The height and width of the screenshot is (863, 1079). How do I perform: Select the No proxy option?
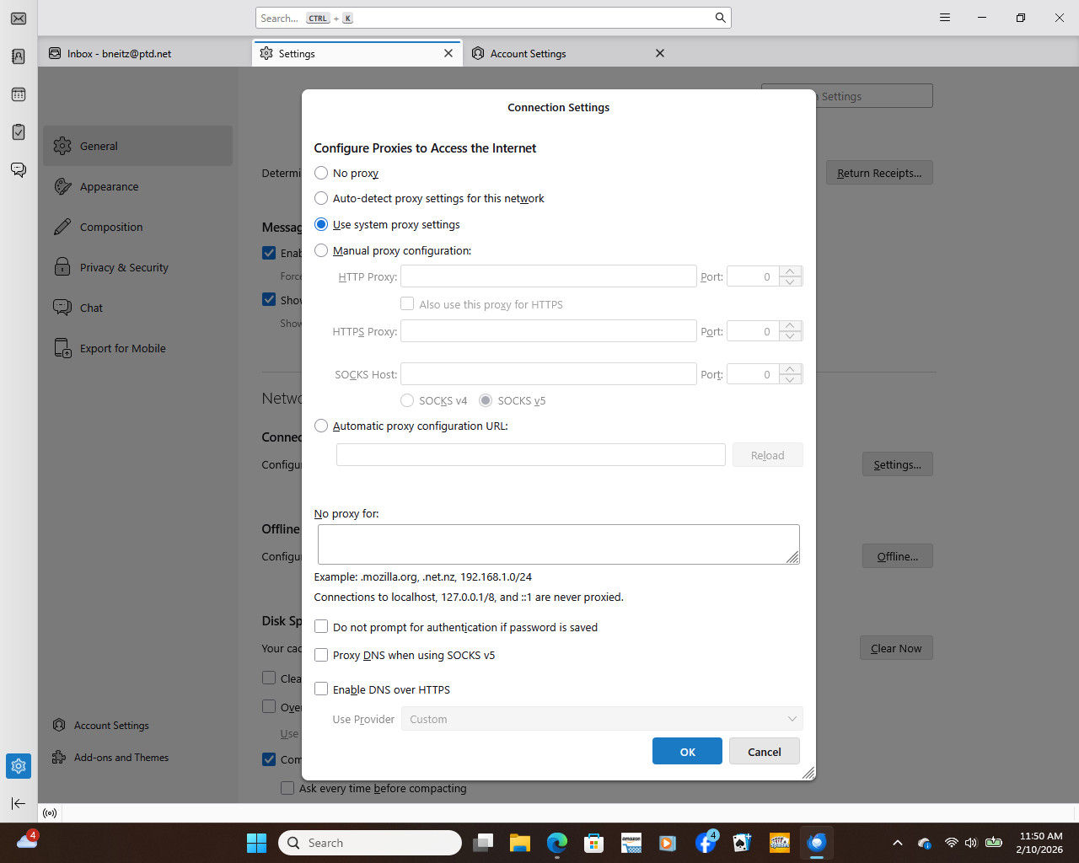click(x=321, y=173)
